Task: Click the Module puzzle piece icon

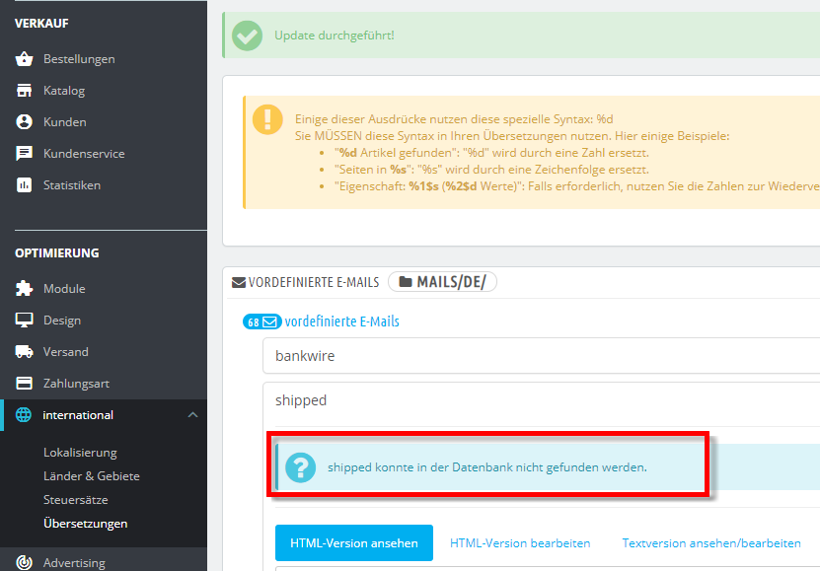Action: tap(24, 288)
